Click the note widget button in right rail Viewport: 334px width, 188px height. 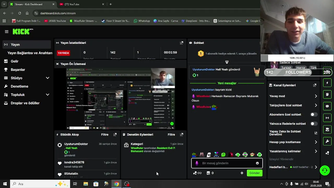pyautogui.click(x=327, y=94)
